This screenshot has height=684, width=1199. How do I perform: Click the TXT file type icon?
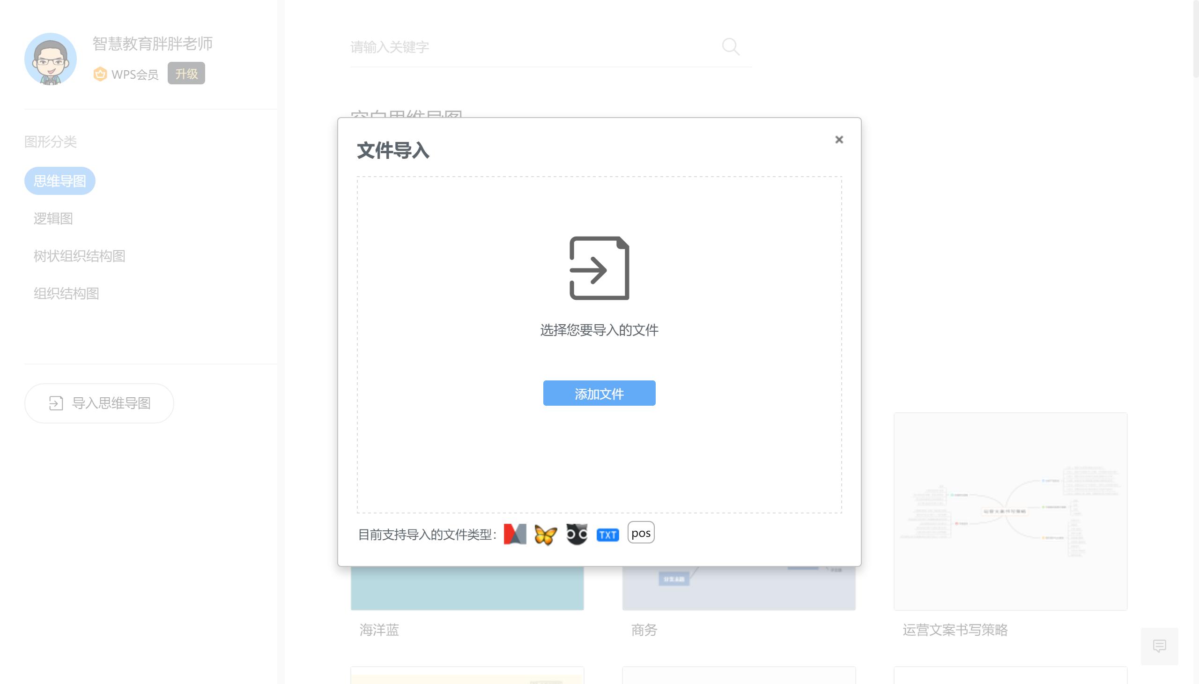[607, 534]
